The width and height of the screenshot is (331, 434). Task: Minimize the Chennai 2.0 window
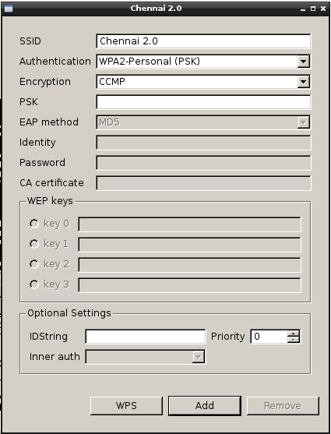click(x=303, y=9)
